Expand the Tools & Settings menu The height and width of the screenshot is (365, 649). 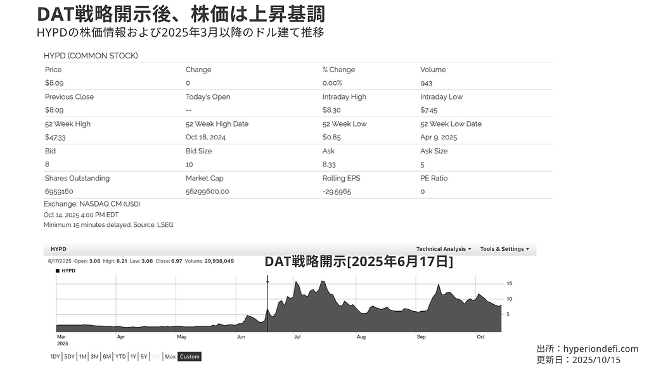[x=504, y=249]
